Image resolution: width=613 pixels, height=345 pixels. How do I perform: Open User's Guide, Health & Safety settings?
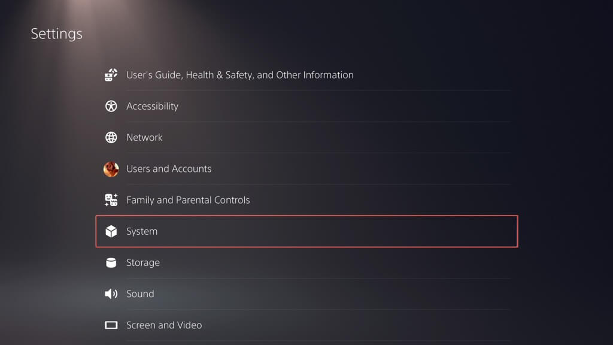(239, 75)
